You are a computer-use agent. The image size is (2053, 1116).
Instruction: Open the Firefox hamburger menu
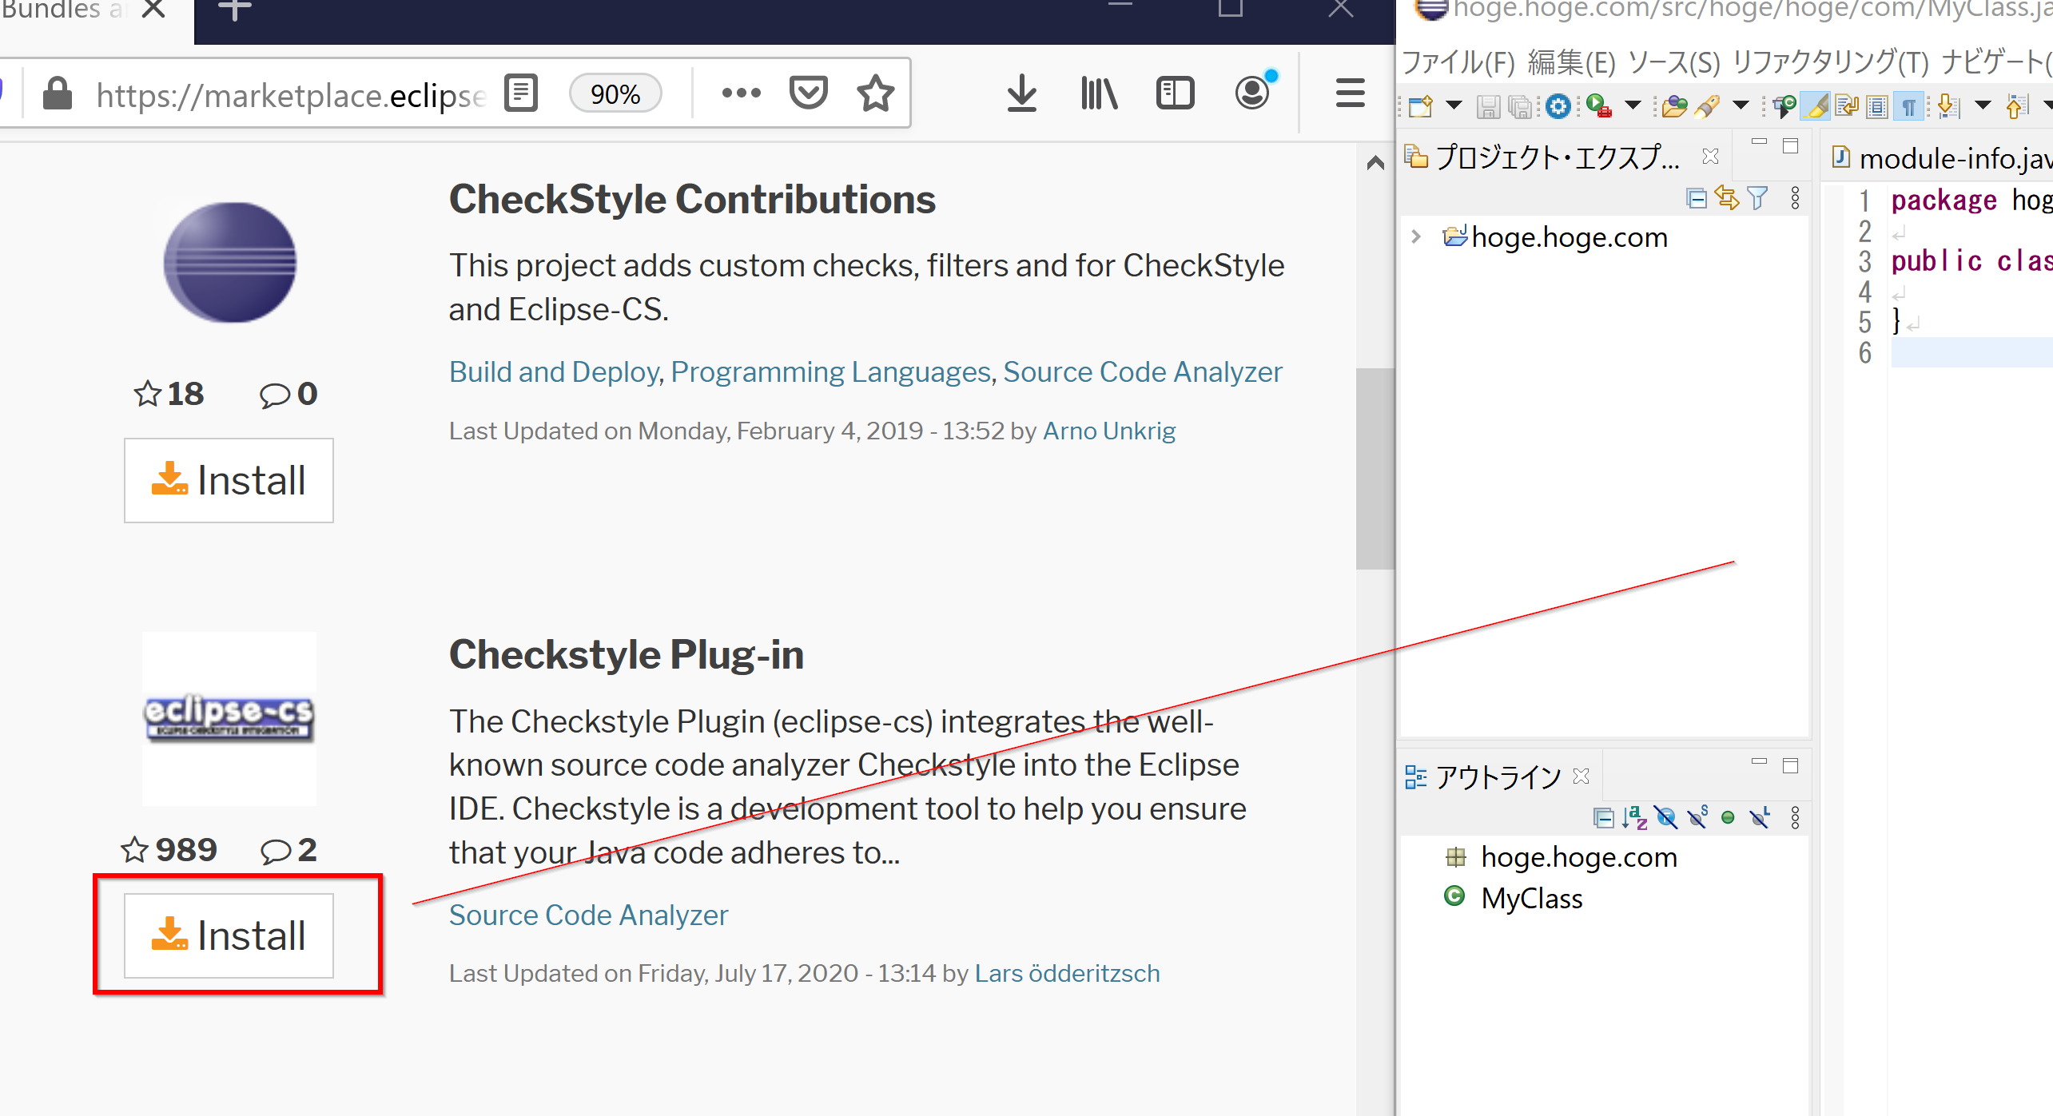click(x=1350, y=93)
